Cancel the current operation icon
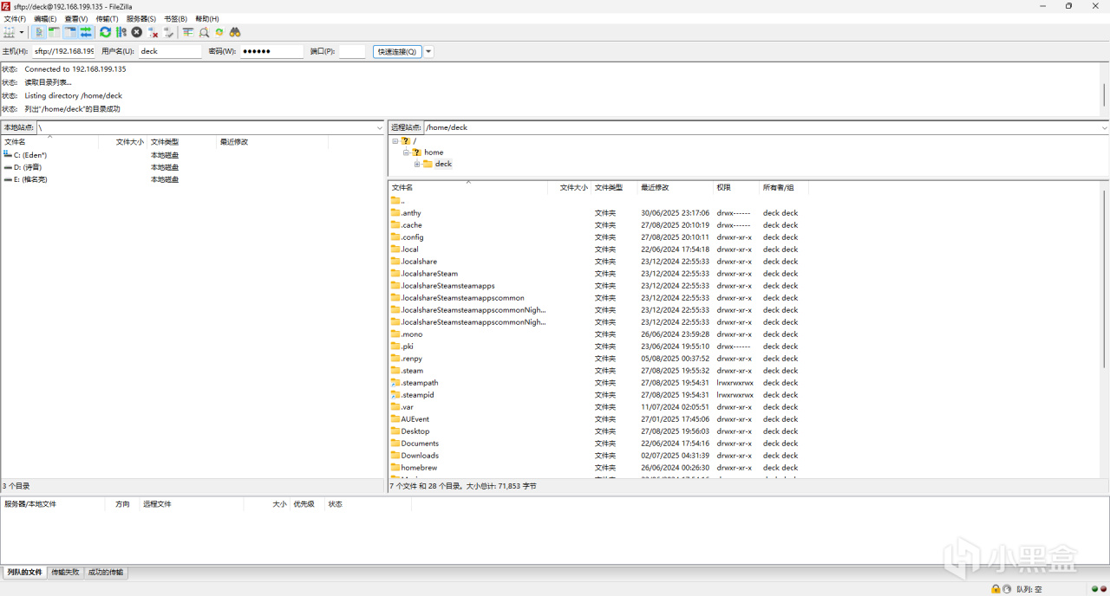 (136, 32)
